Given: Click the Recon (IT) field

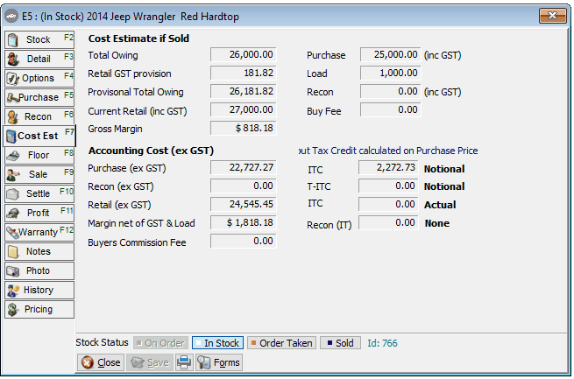Looking at the screenshot, I should click(x=388, y=222).
